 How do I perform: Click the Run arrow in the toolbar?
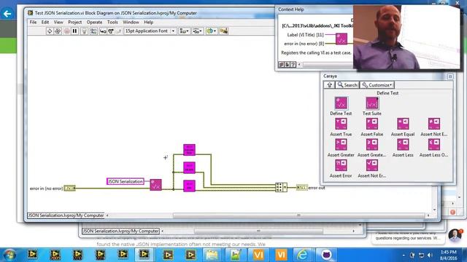50,31
